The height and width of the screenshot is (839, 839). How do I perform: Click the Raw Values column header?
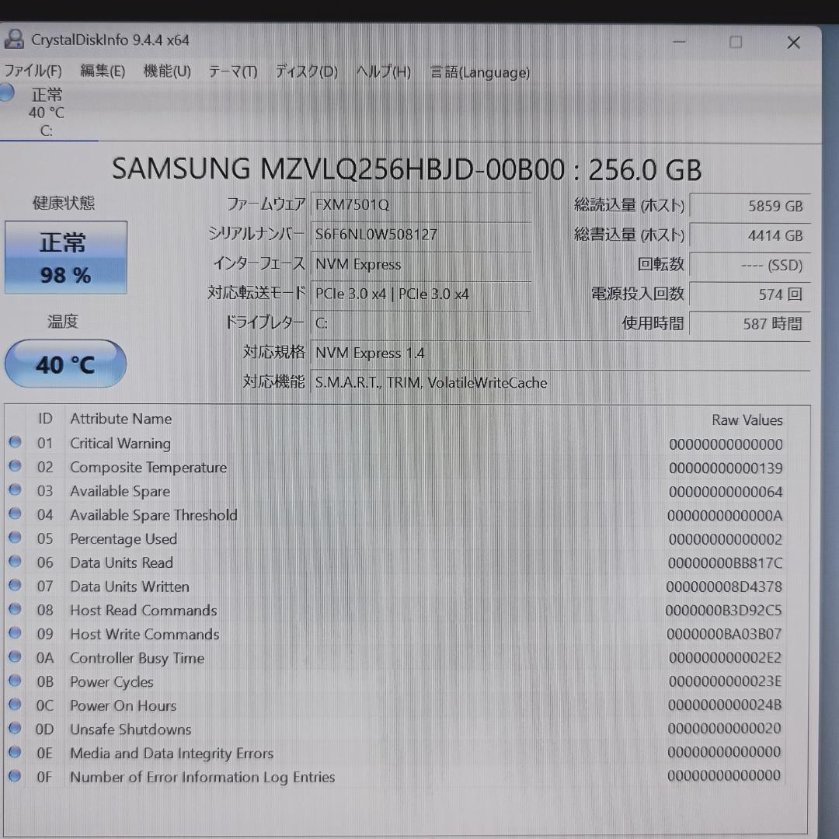pos(747,420)
